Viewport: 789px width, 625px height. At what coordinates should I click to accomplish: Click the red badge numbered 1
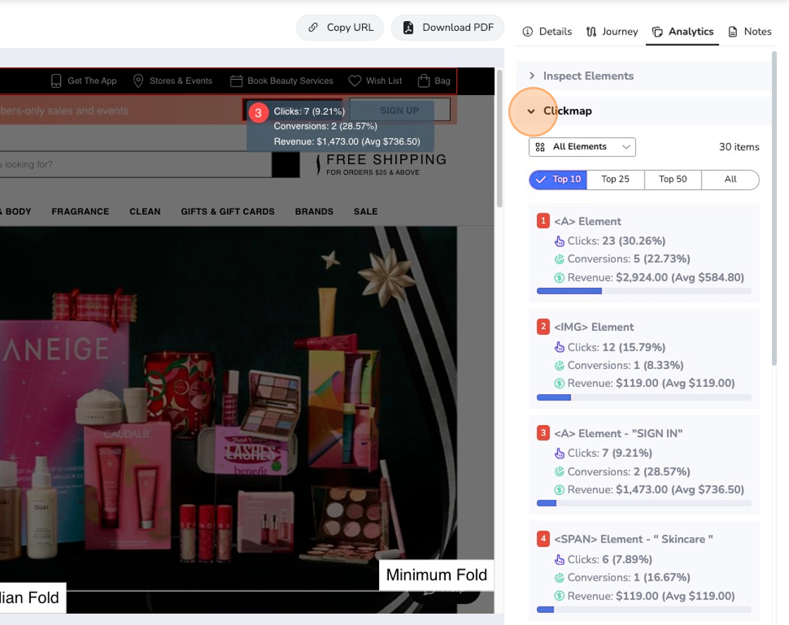[x=543, y=221]
